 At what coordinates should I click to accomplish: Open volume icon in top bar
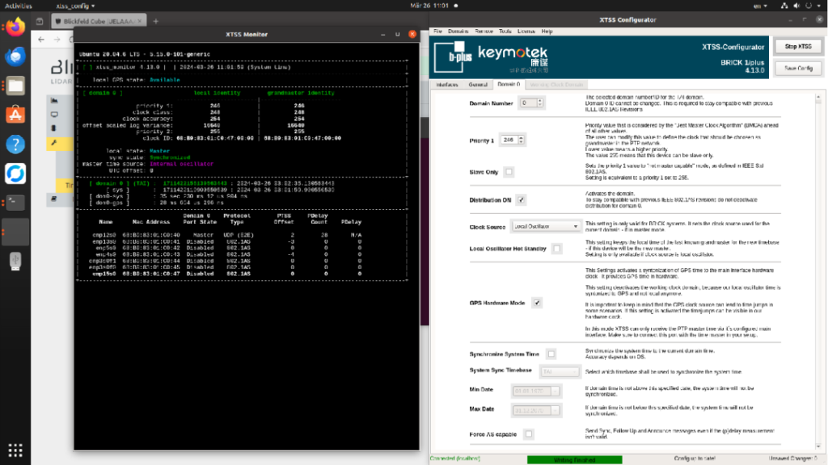(796, 6)
